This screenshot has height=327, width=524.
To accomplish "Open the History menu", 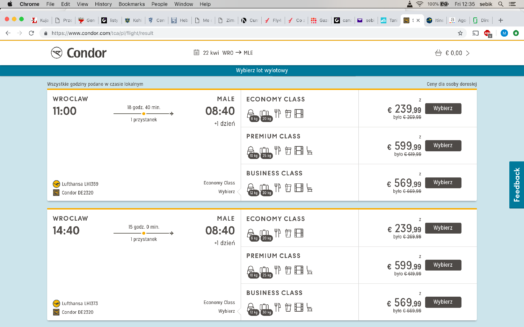I will pos(103,4).
